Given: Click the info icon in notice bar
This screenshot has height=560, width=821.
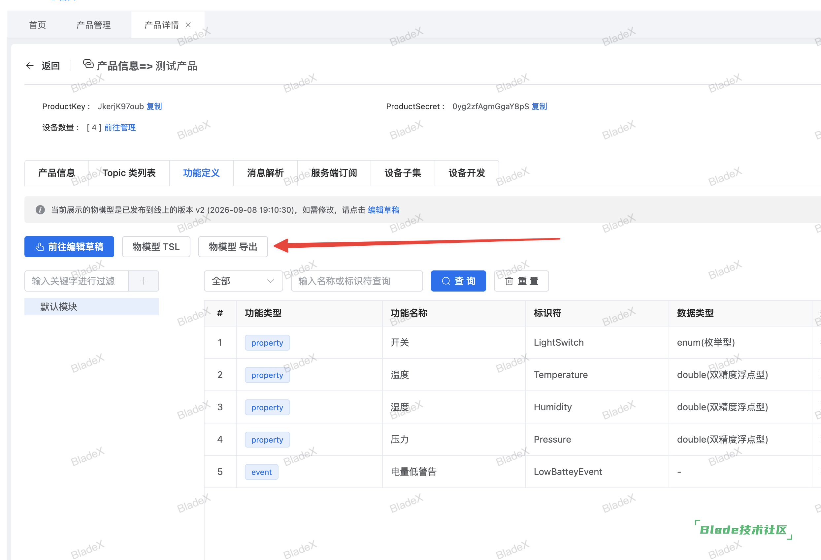Looking at the screenshot, I should (40, 210).
